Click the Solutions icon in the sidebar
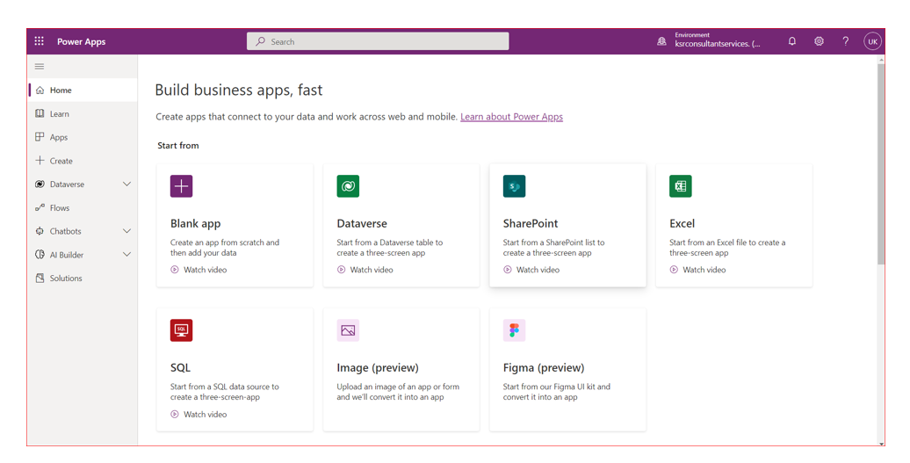 tap(40, 278)
